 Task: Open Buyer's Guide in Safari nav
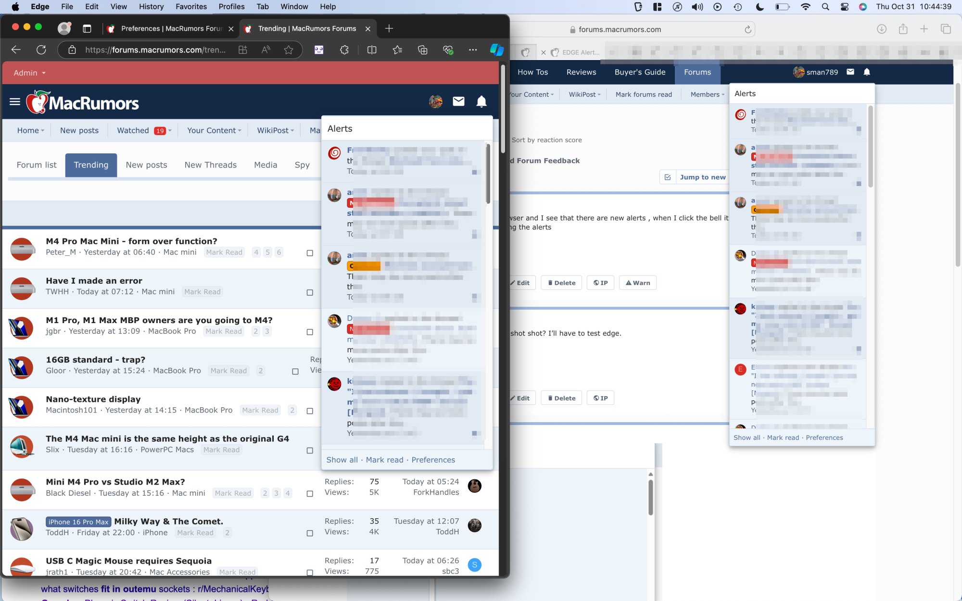tap(640, 72)
